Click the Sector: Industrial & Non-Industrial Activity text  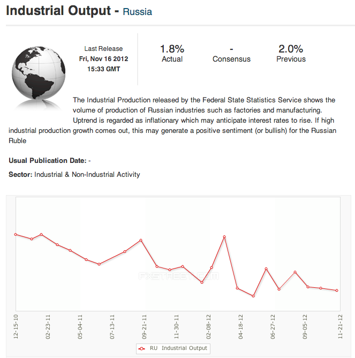pos(74,174)
